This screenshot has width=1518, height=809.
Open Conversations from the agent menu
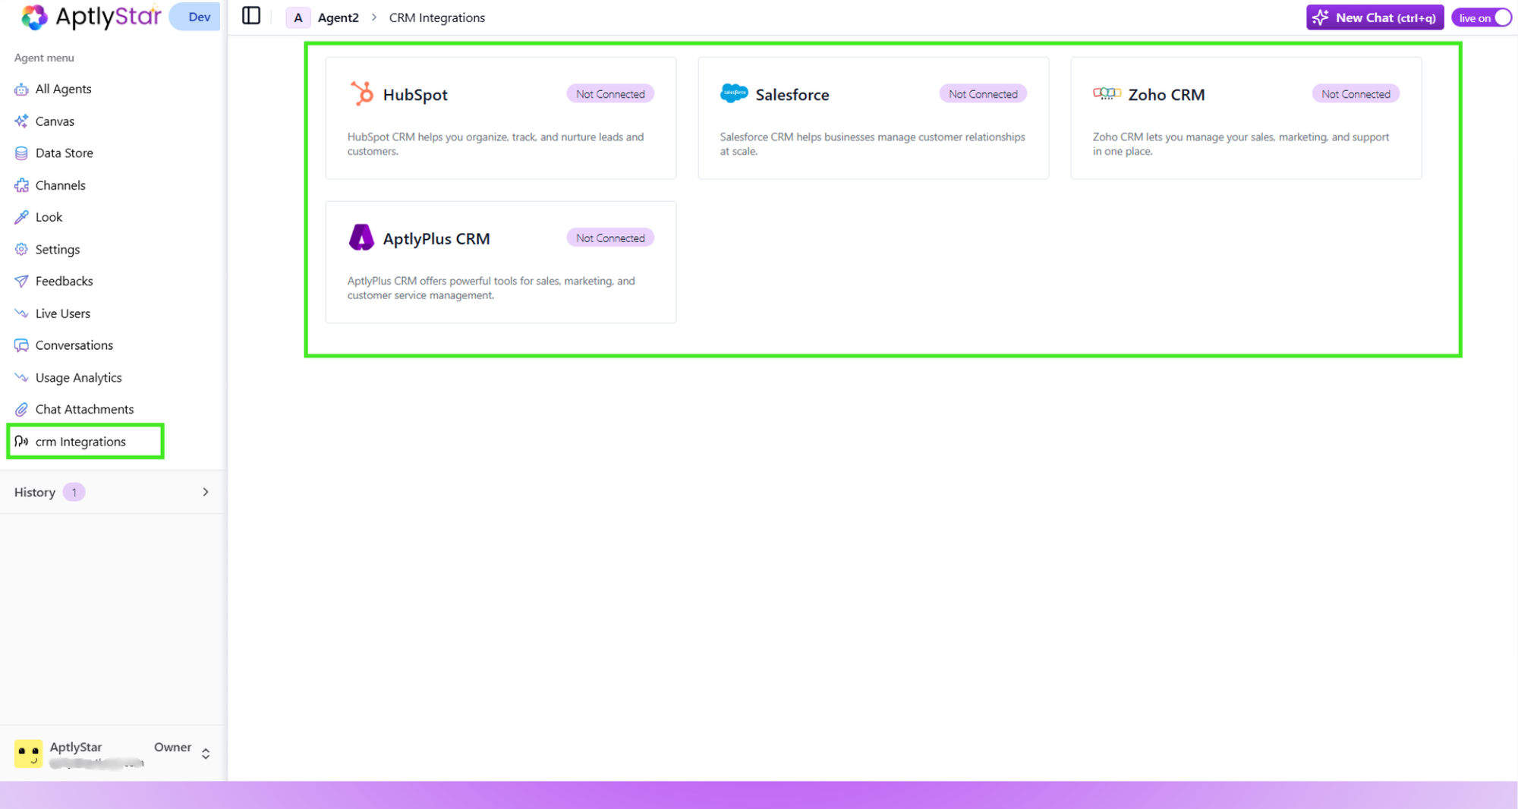(x=74, y=345)
